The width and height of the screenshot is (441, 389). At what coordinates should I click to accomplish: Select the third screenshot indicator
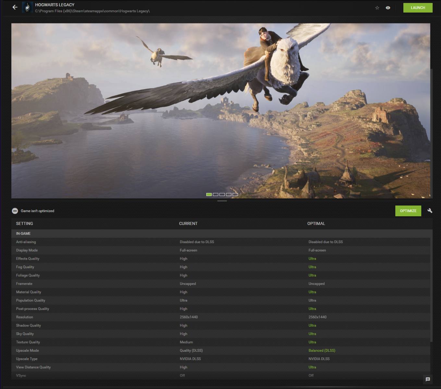tap(222, 194)
